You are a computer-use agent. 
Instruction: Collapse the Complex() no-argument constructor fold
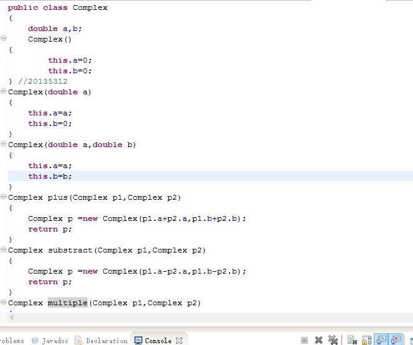pos(3,38)
